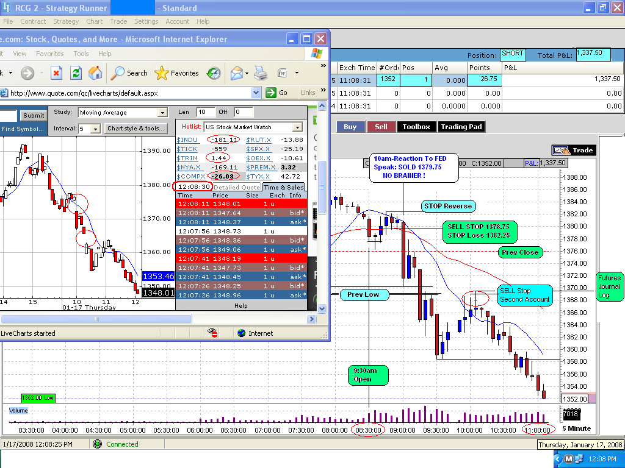Click the Find Symbol link

coord(23,129)
